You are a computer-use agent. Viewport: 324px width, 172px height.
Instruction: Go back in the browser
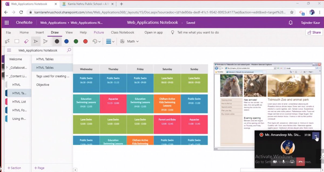pos(6,12)
